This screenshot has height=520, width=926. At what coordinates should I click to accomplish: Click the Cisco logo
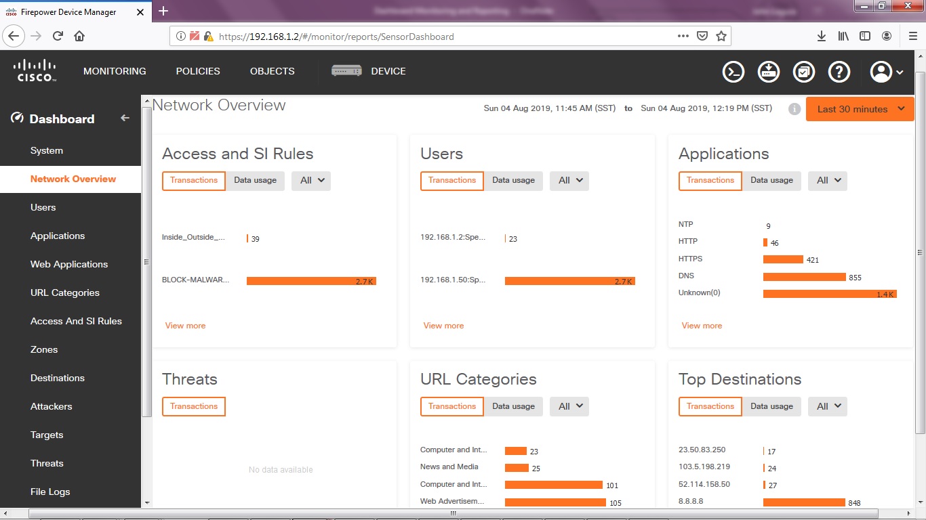coord(33,70)
